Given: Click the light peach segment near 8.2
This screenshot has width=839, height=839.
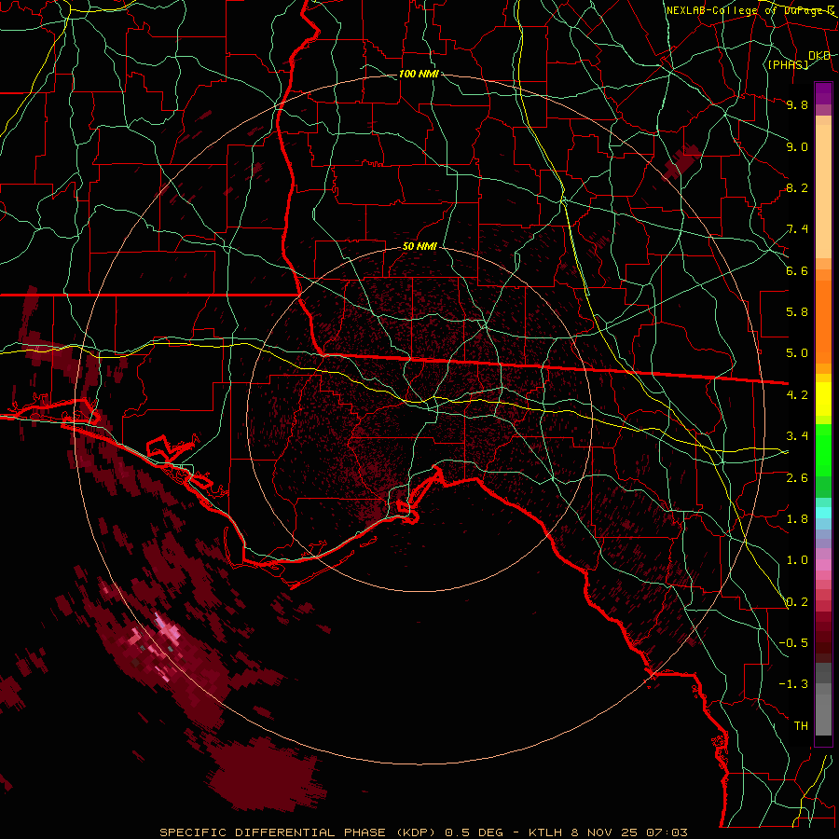Looking at the screenshot, I should click(823, 191).
